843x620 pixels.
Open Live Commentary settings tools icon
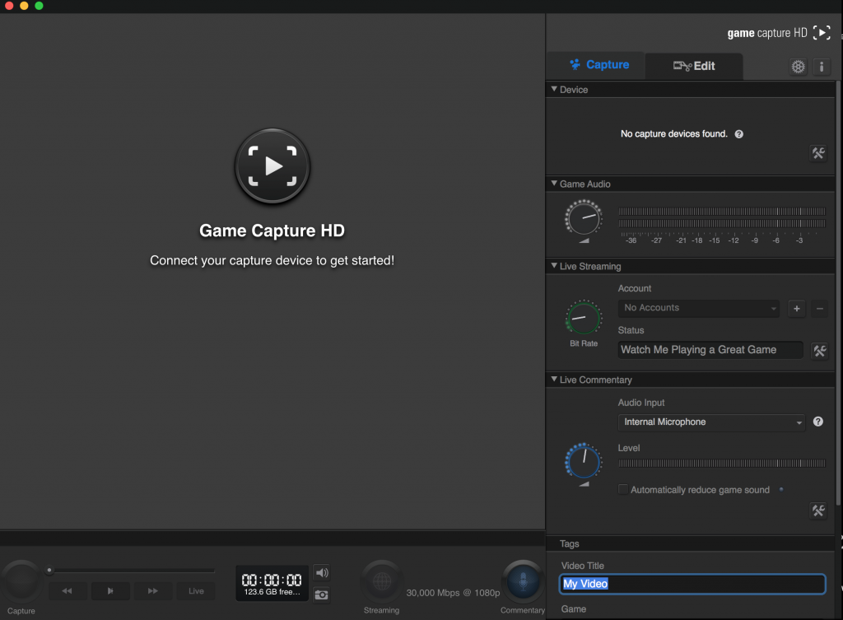[x=818, y=510]
